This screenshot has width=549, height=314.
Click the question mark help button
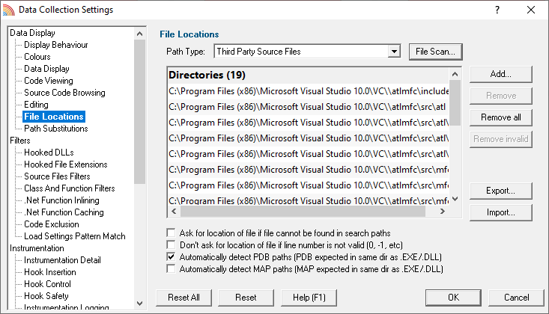pos(497,10)
